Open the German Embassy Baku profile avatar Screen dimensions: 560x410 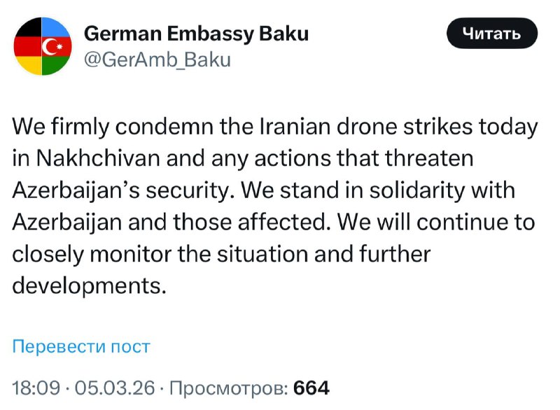click(x=42, y=45)
